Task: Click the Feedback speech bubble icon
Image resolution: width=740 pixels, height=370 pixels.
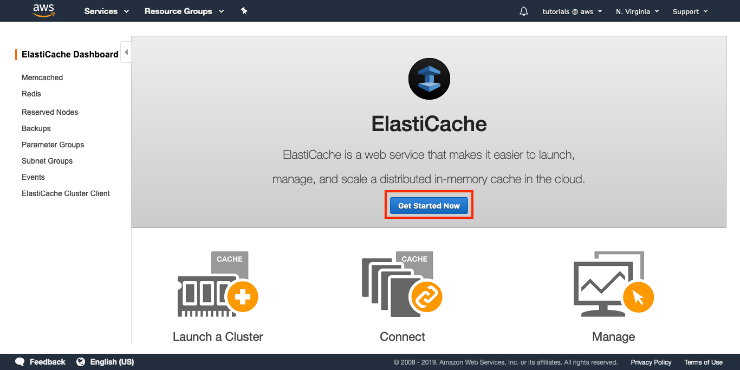Action: coord(20,362)
